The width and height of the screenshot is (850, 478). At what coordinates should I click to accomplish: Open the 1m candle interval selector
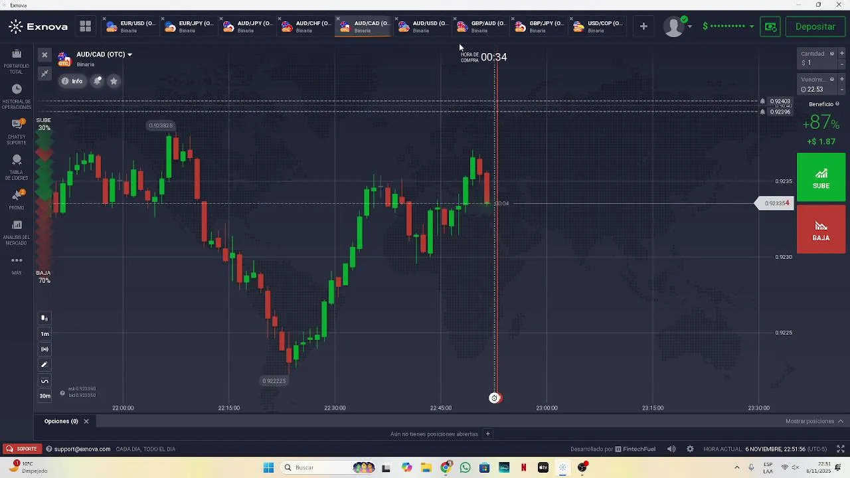pyautogui.click(x=44, y=334)
